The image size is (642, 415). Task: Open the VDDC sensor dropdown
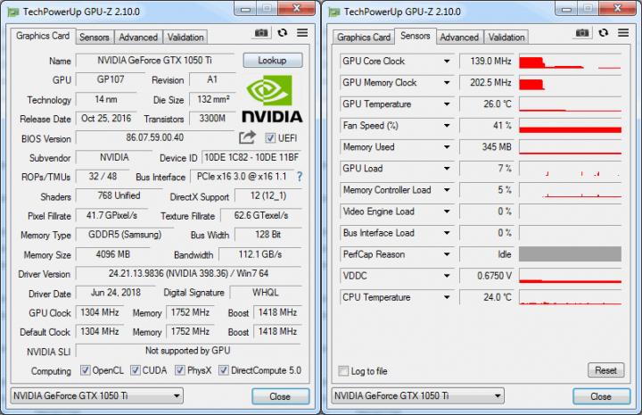(x=447, y=276)
